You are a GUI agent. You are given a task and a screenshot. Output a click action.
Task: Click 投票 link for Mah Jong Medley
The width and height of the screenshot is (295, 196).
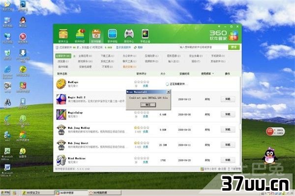pos(146,132)
